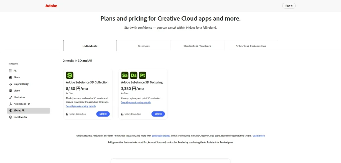Click Secure transaction text on Texturing card

point(133,114)
